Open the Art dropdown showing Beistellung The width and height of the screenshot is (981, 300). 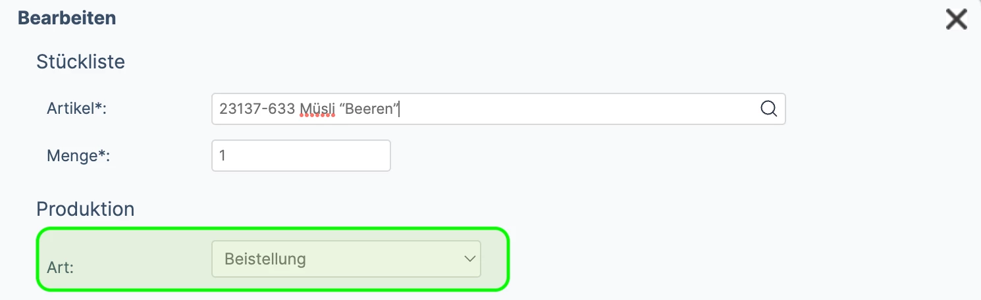[346, 259]
